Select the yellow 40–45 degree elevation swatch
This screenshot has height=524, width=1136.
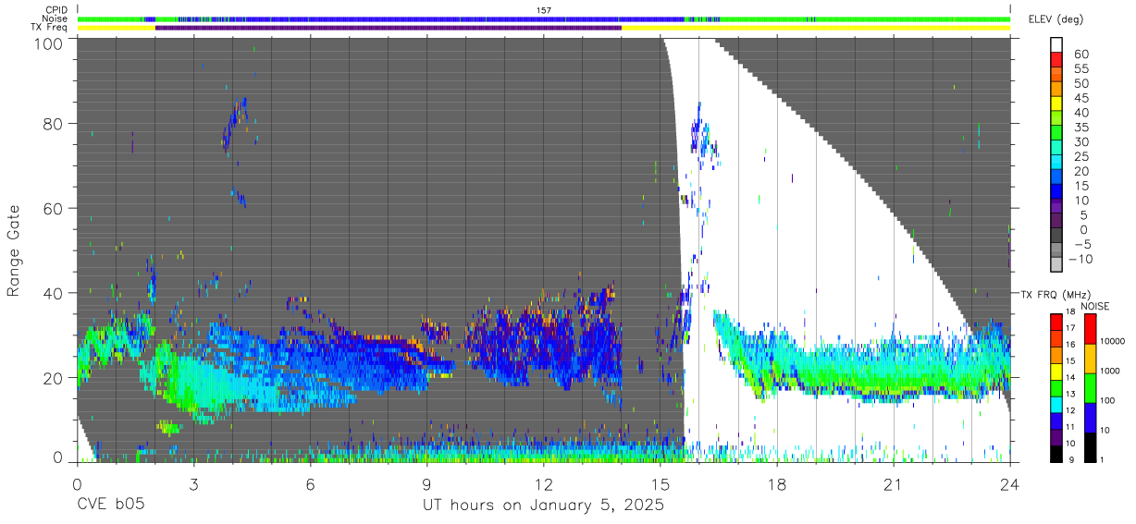click(1056, 105)
